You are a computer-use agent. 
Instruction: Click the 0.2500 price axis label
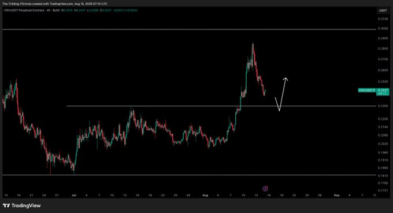(x=383, y=82)
